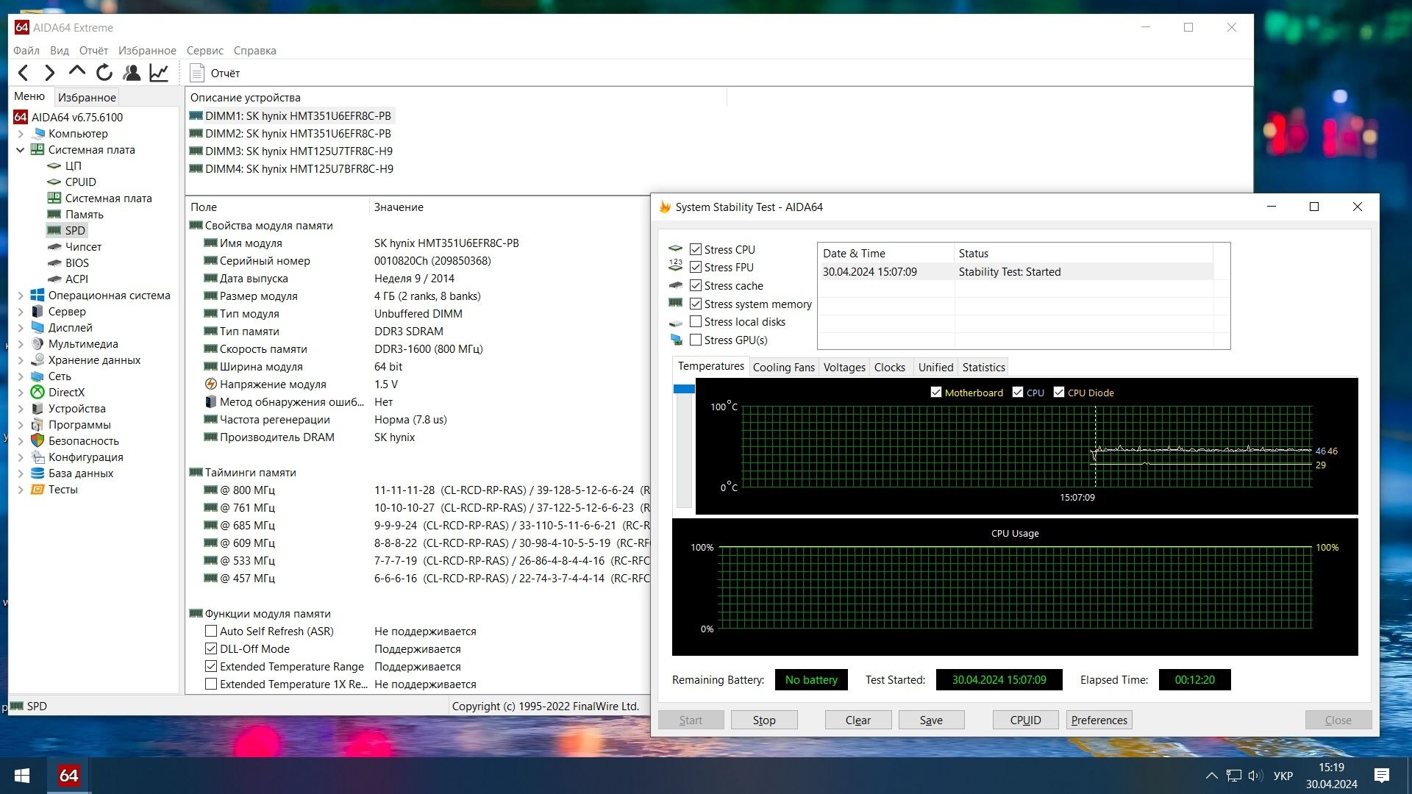Viewport: 1412px width, 794px height.
Task: Click the Stop button in stability test
Action: tap(764, 719)
